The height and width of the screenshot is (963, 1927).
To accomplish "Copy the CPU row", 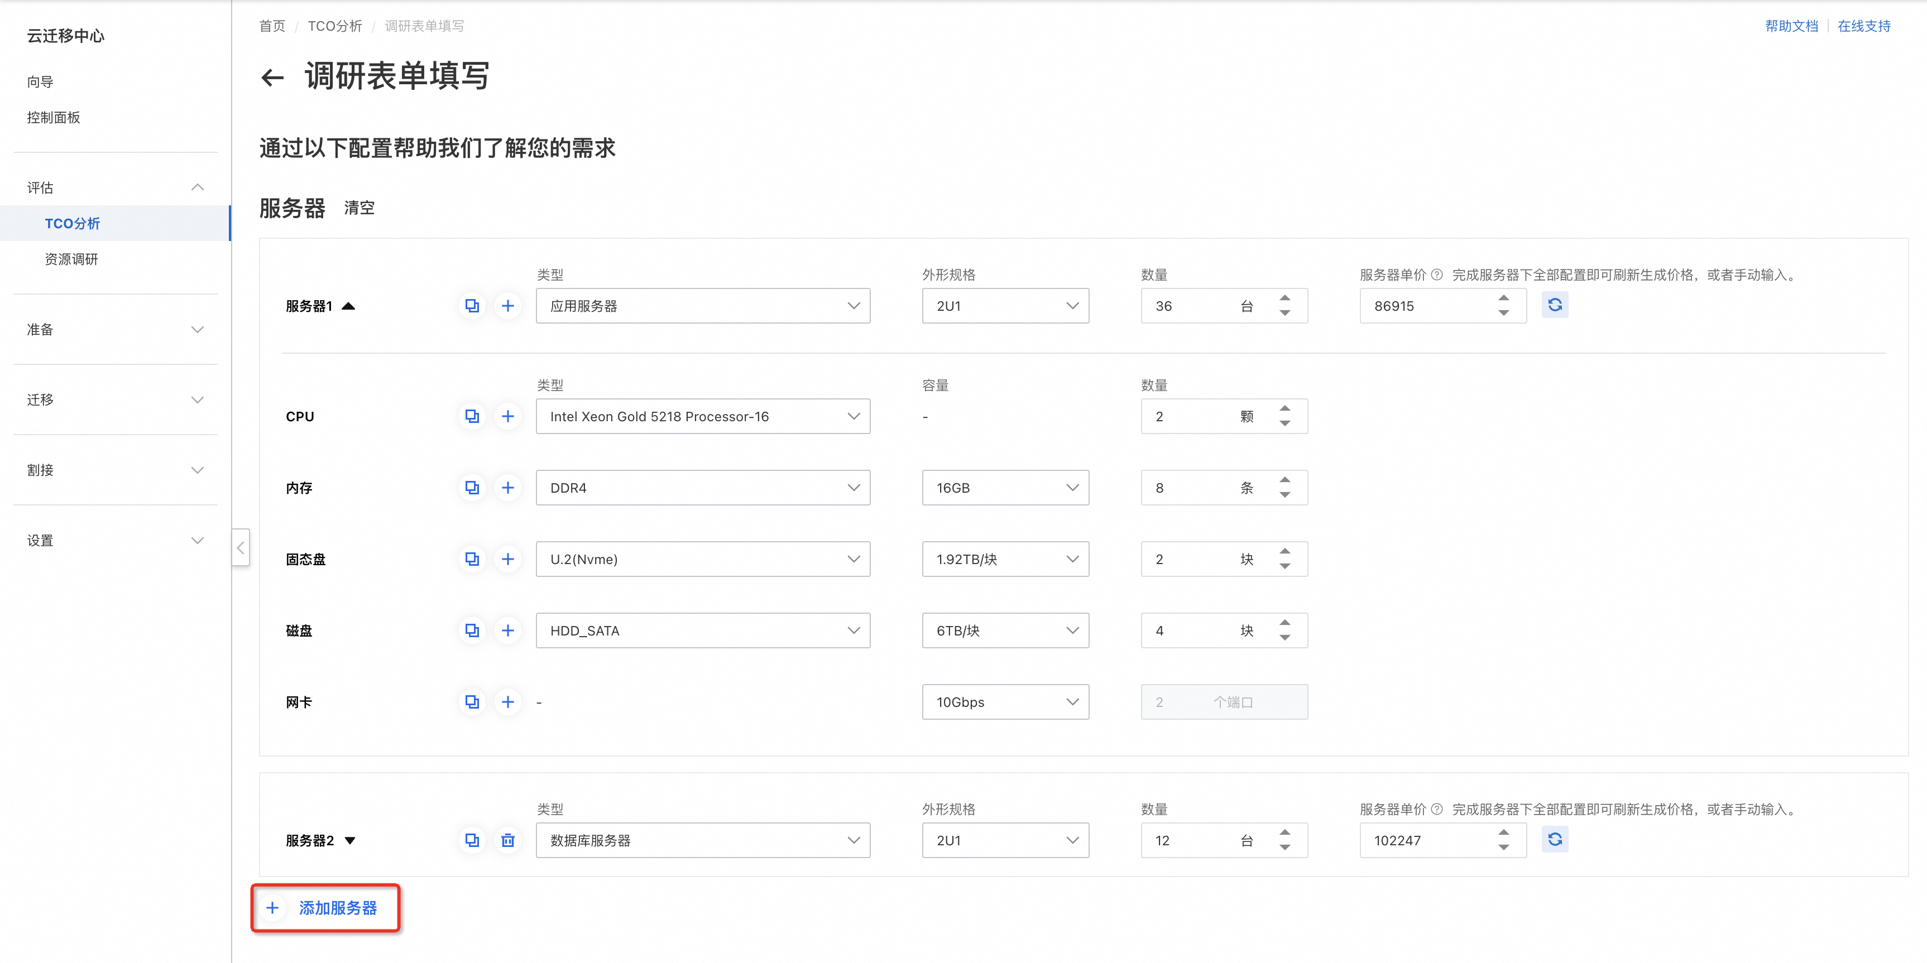I will (x=472, y=416).
